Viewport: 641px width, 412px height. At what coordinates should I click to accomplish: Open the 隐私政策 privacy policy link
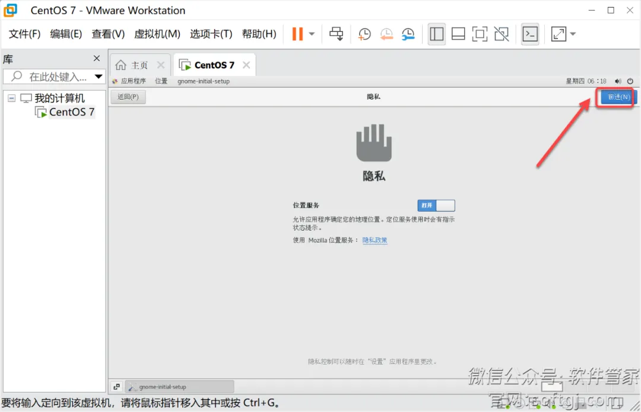point(375,240)
